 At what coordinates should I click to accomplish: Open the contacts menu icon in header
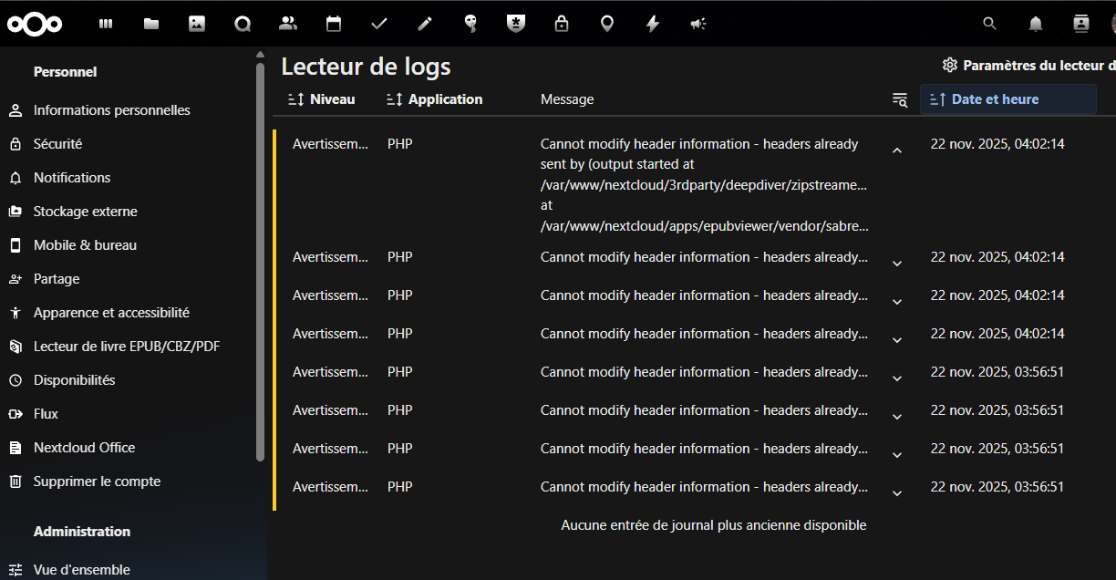pyautogui.click(x=1081, y=25)
